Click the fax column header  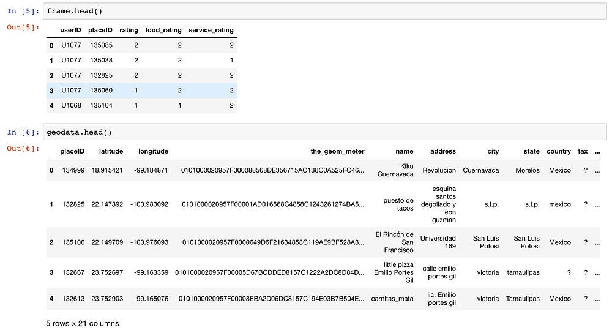pyautogui.click(x=583, y=151)
